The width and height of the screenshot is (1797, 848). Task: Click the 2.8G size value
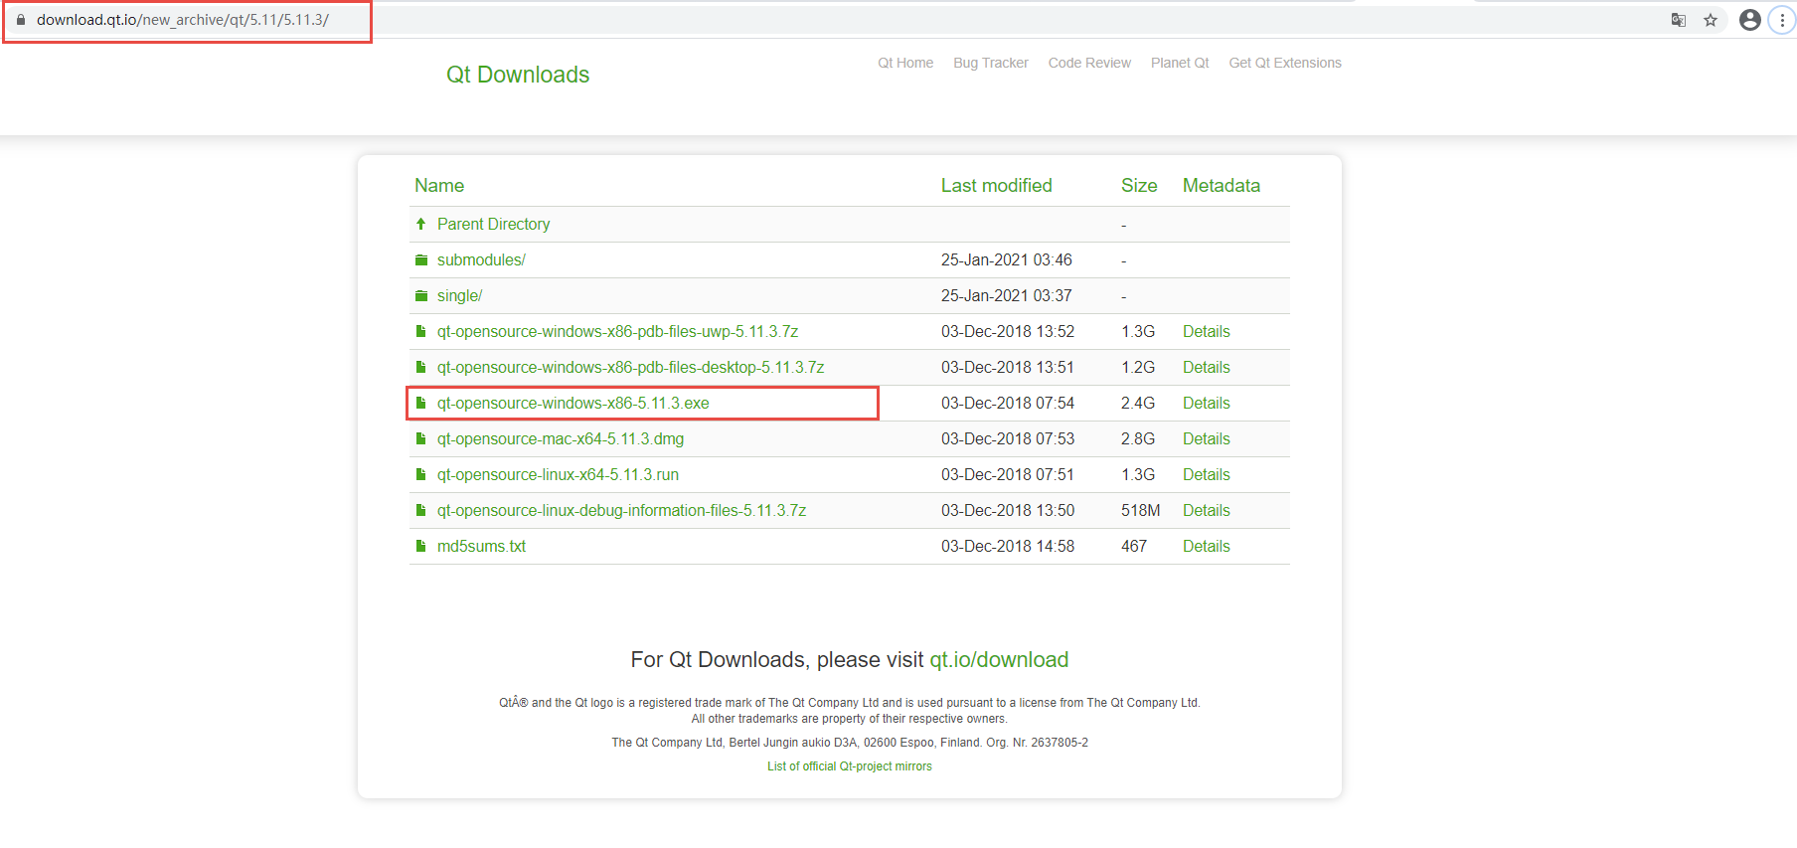[x=1138, y=439]
